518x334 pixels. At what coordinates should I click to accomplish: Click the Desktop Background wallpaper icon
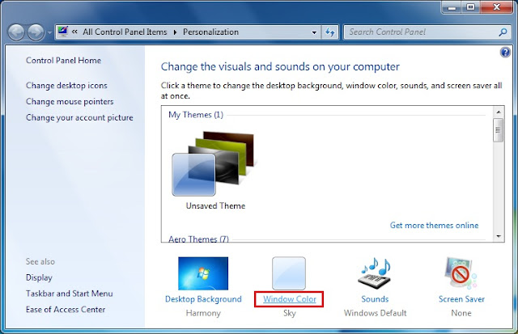[203, 273]
